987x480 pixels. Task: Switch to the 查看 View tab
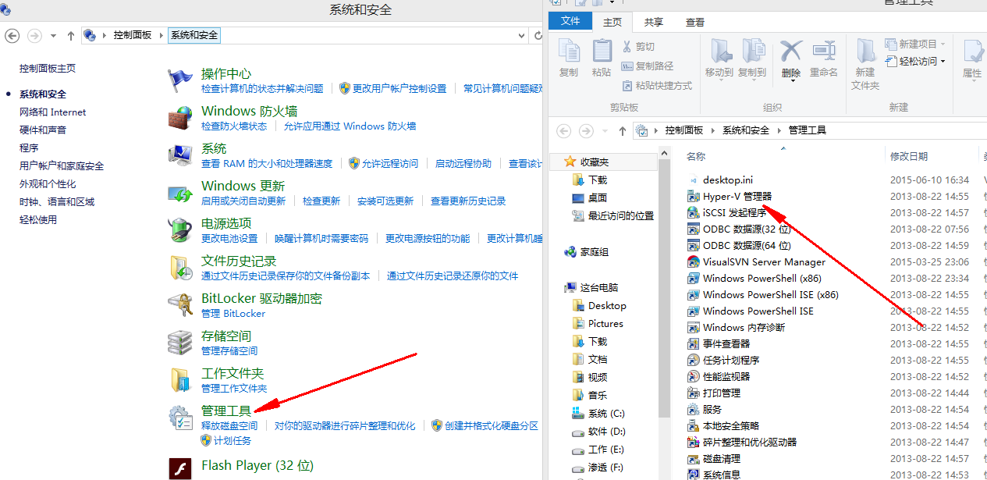click(x=694, y=22)
